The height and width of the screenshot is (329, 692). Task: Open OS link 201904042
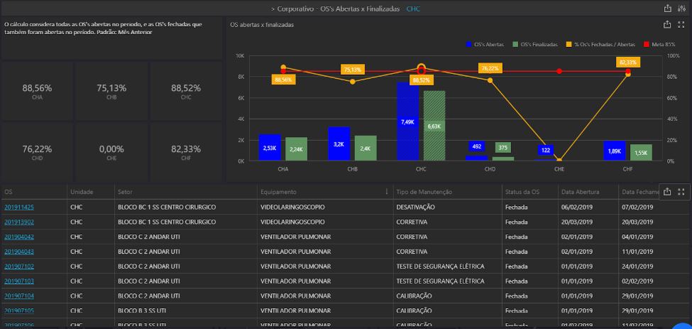coord(19,237)
